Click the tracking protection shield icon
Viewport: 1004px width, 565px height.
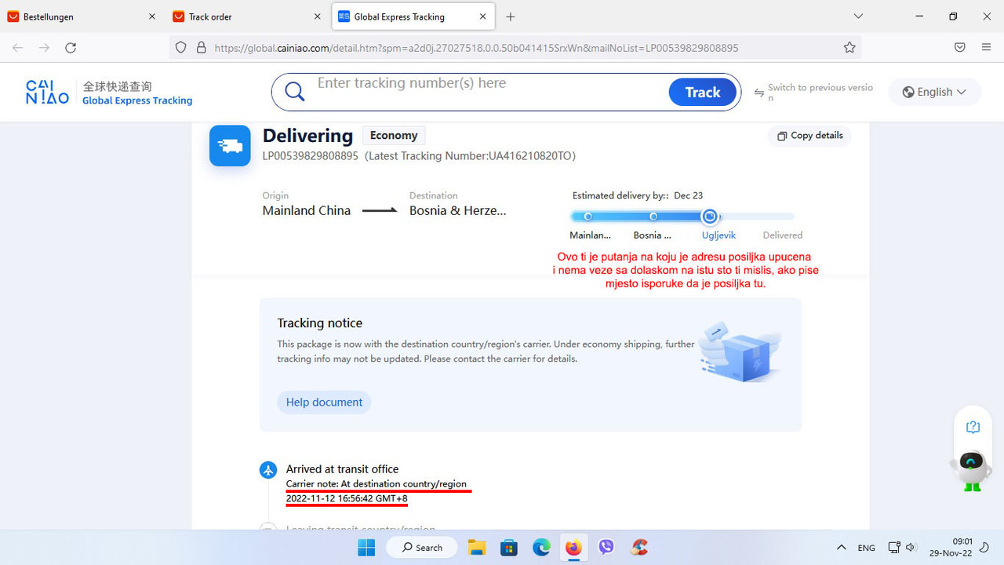pyautogui.click(x=181, y=48)
